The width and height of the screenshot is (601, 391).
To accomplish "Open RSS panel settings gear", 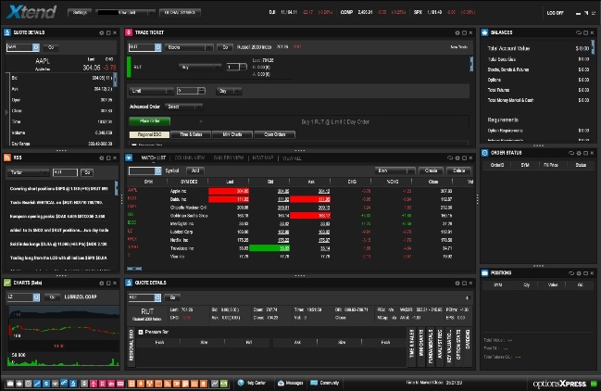I will click(x=102, y=158).
